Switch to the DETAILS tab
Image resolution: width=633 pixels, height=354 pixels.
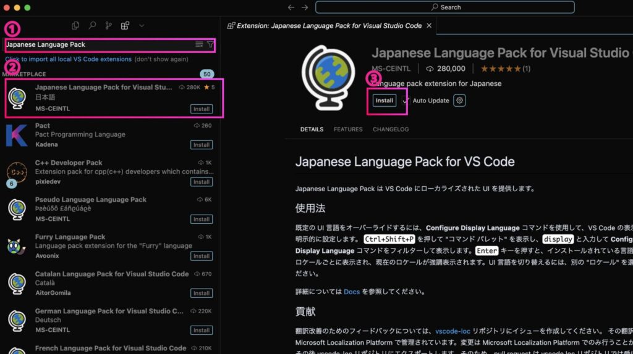coord(312,130)
